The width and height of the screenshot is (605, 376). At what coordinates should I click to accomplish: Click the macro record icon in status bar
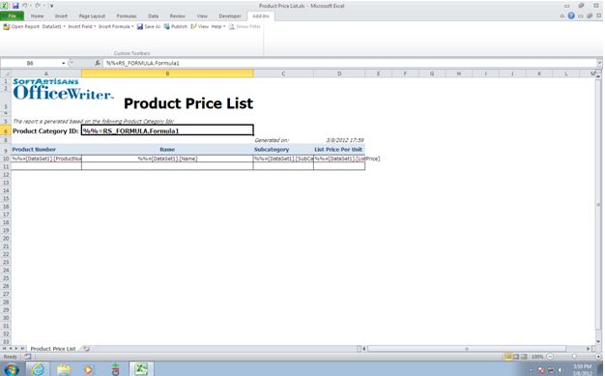[x=28, y=357]
